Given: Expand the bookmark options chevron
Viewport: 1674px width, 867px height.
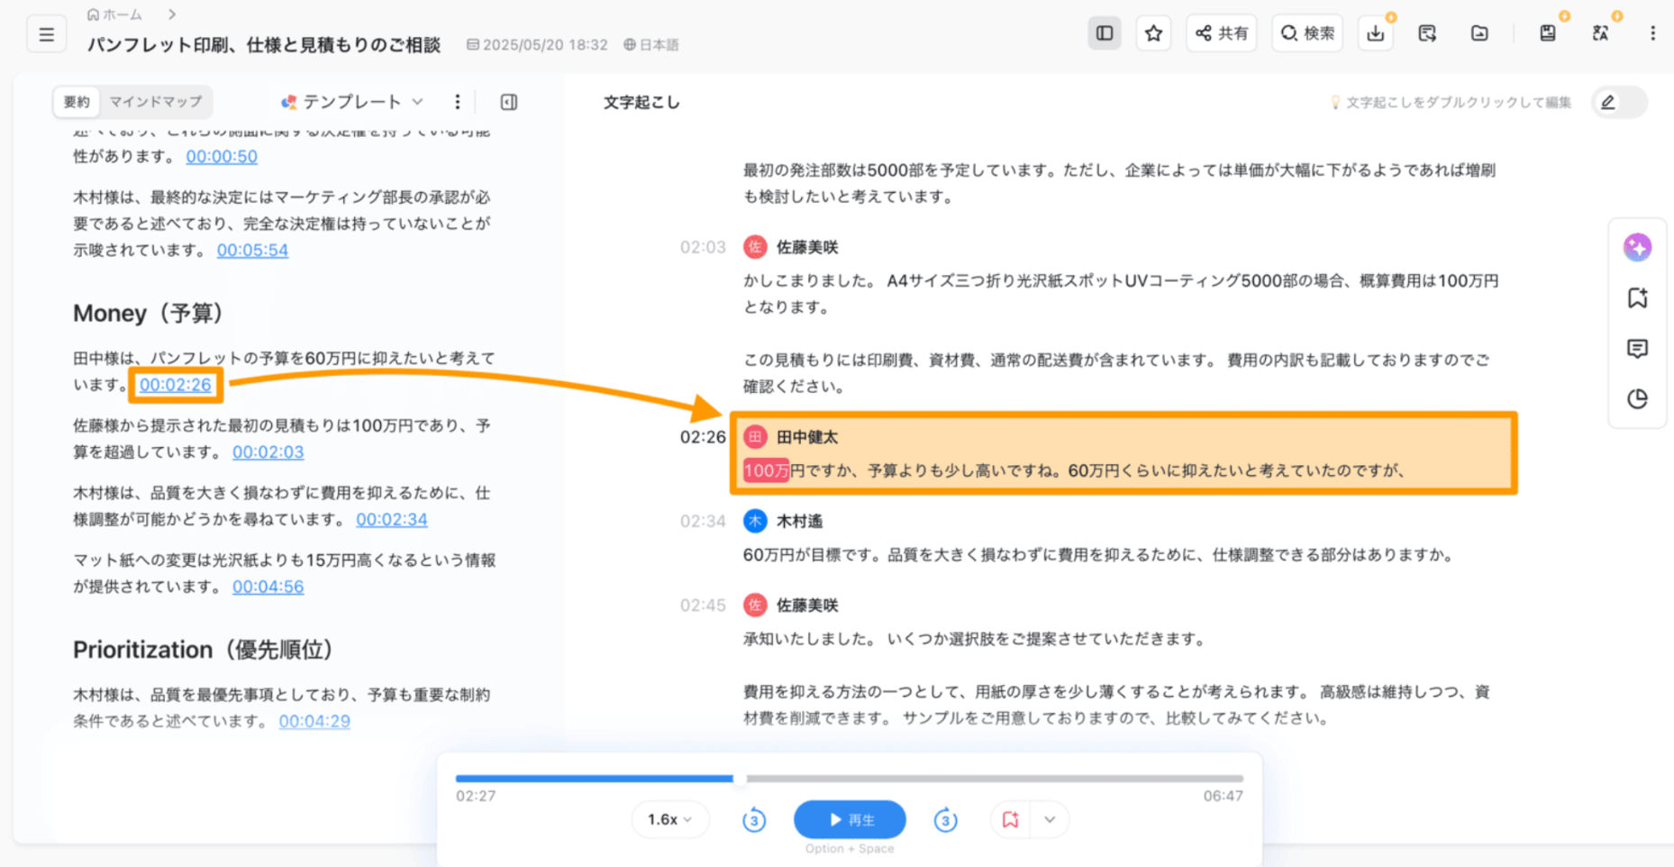Looking at the screenshot, I should (1050, 819).
